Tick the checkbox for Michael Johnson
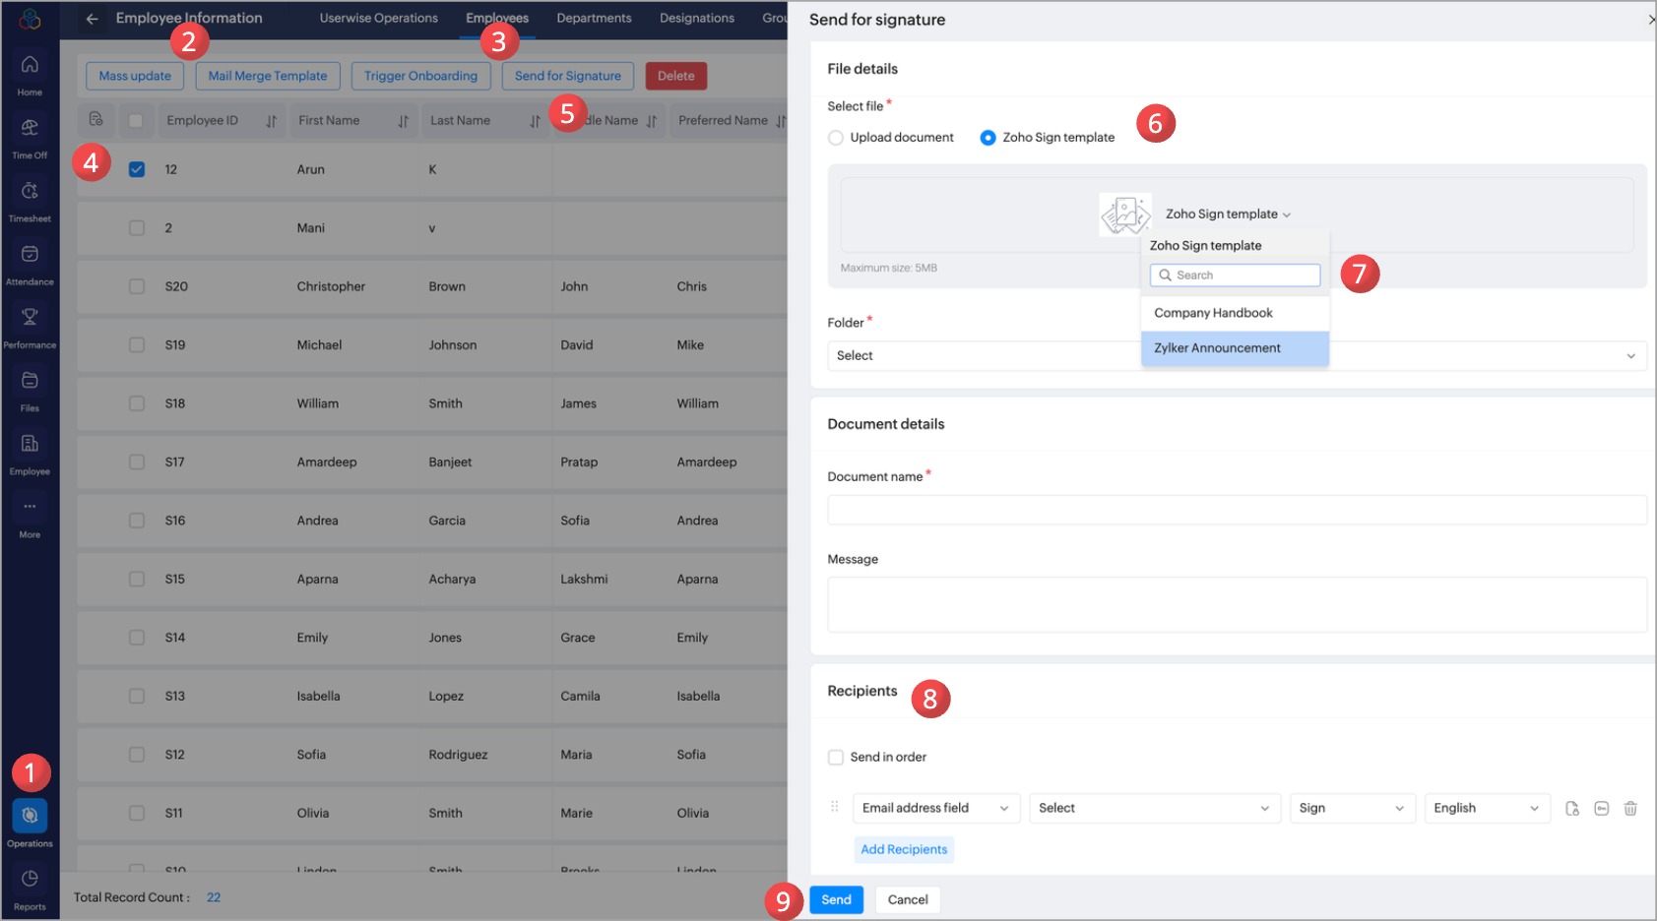 [137, 344]
